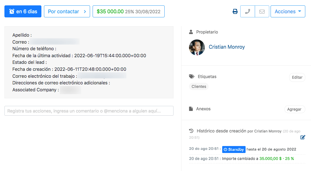Click the Standby status badge
Viewport: 311px width, 171px height.
click(x=234, y=150)
